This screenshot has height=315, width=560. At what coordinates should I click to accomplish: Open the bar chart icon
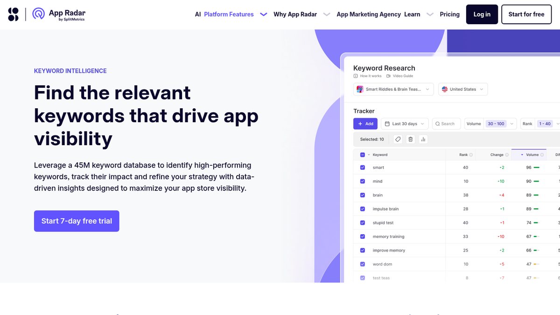point(423,139)
